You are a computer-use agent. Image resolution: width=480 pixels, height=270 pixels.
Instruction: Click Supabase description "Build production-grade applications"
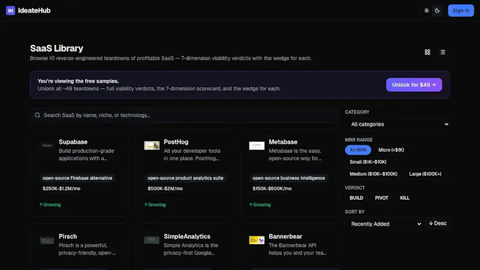86,155
